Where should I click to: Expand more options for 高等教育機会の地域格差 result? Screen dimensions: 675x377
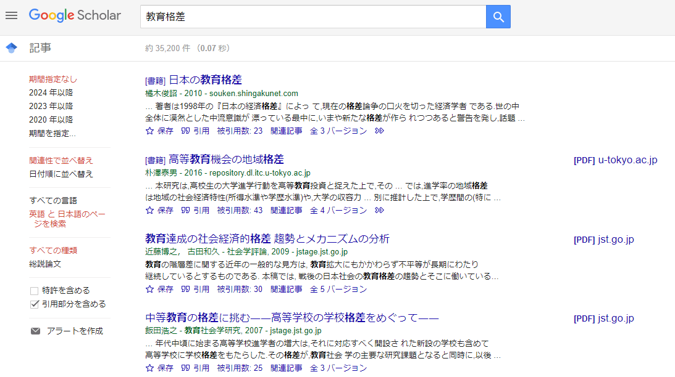pos(379,211)
